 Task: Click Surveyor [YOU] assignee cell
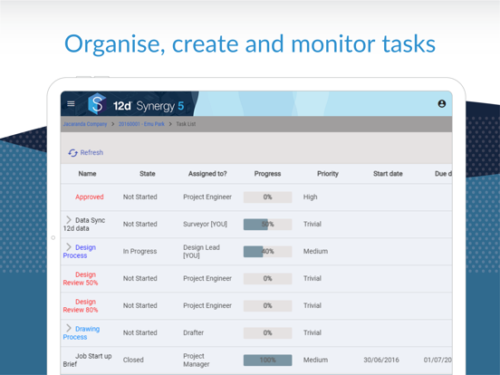(205, 224)
